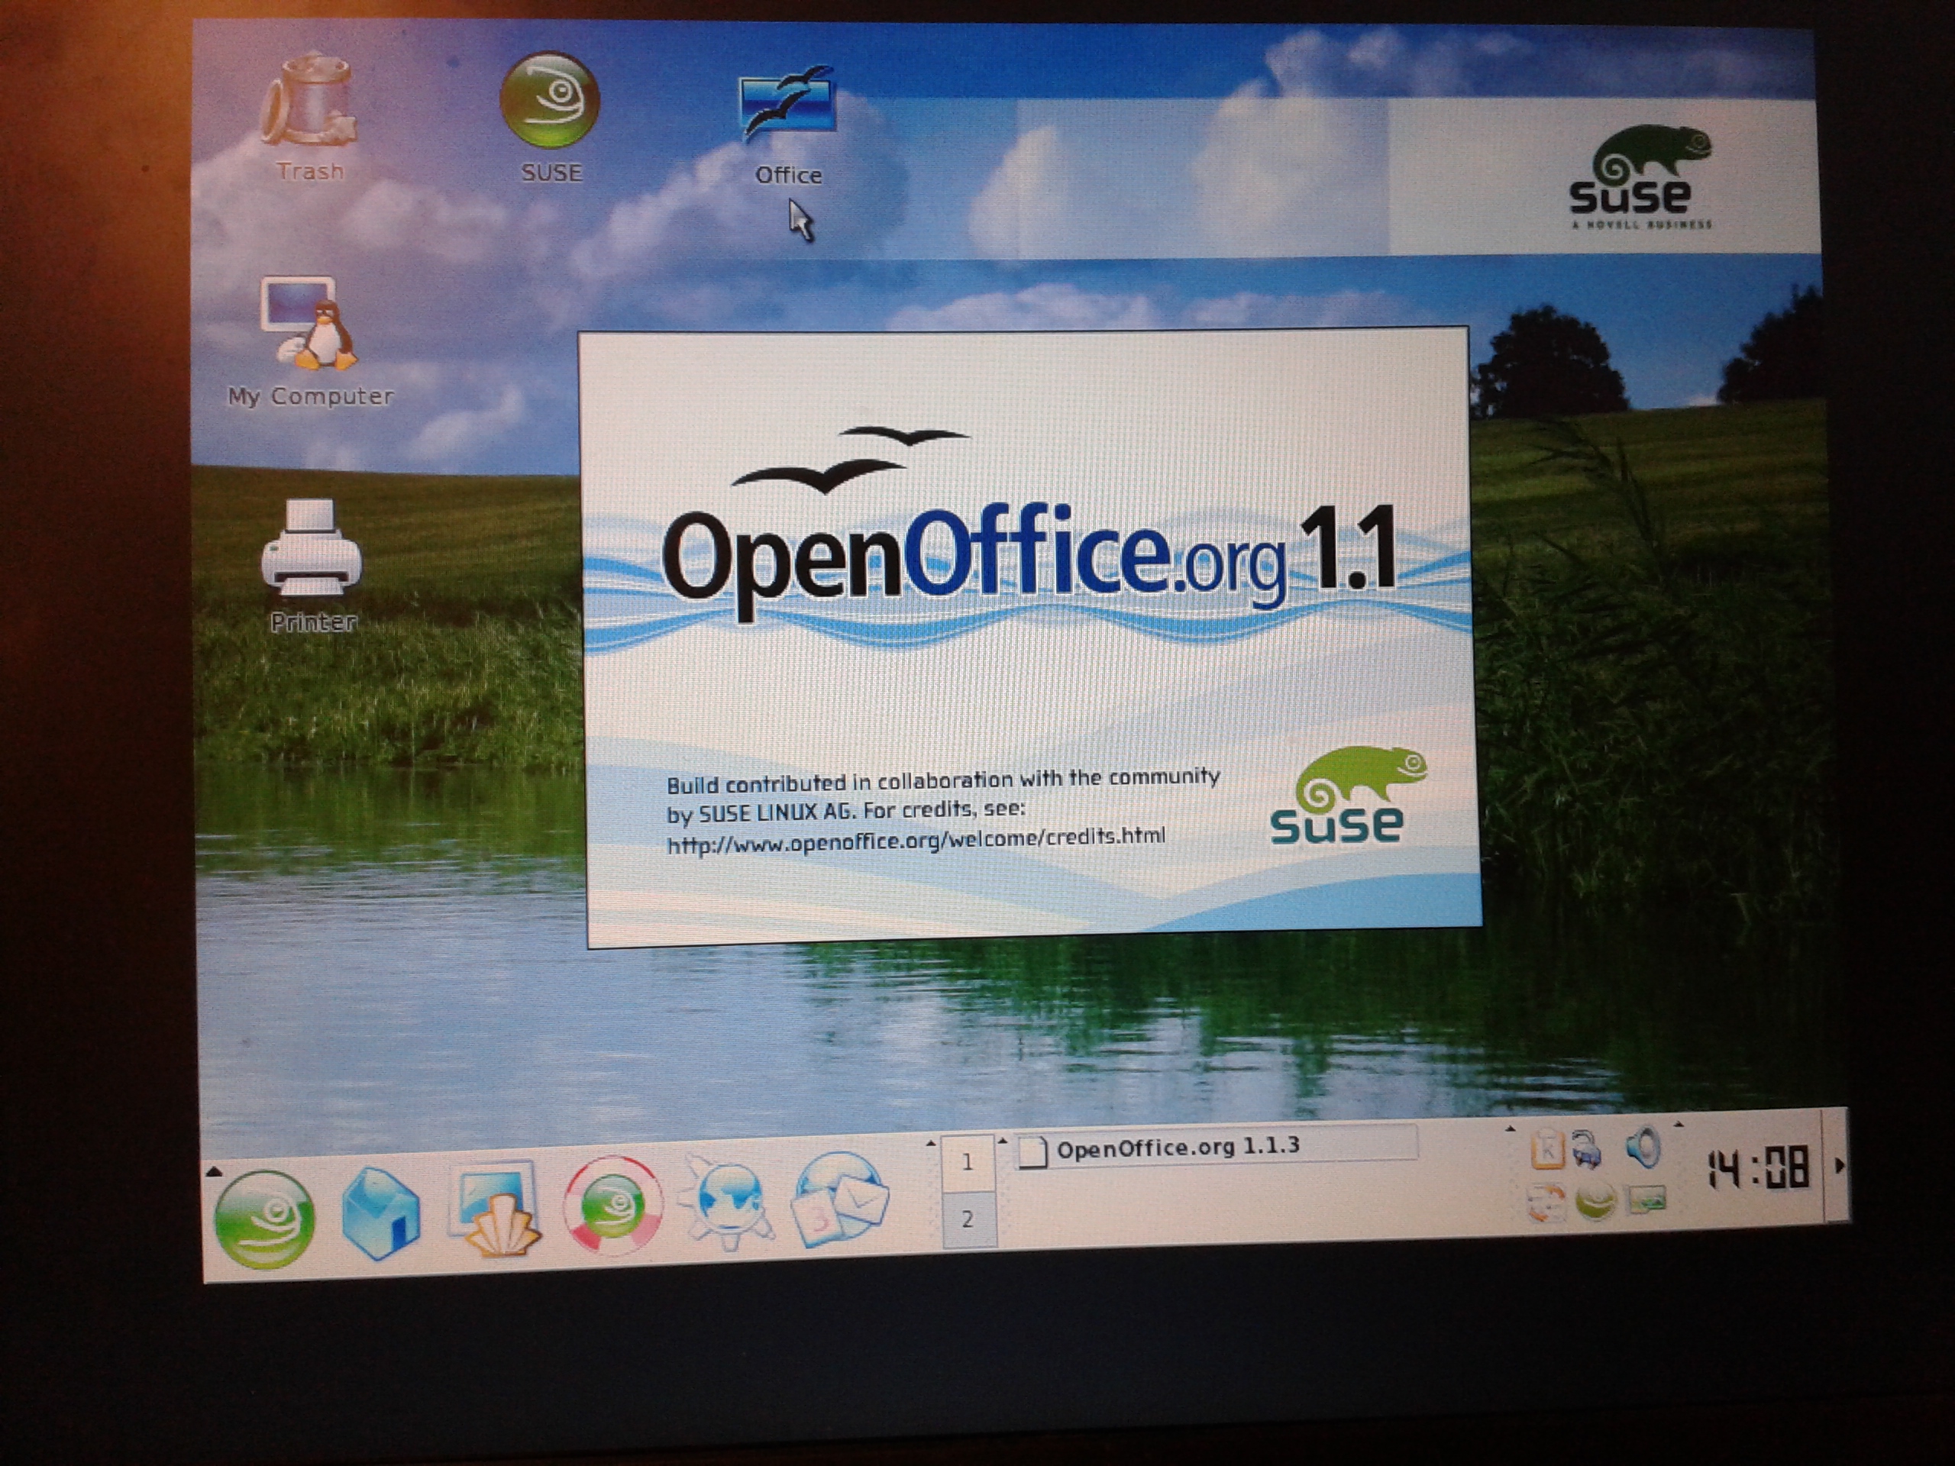Image resolution: width=1955 pixels, height=1466 pixels.
Task: Open the SUSE Help Center lifebuoy icon
Action: pyautogui.click(x=612, y=1204)
